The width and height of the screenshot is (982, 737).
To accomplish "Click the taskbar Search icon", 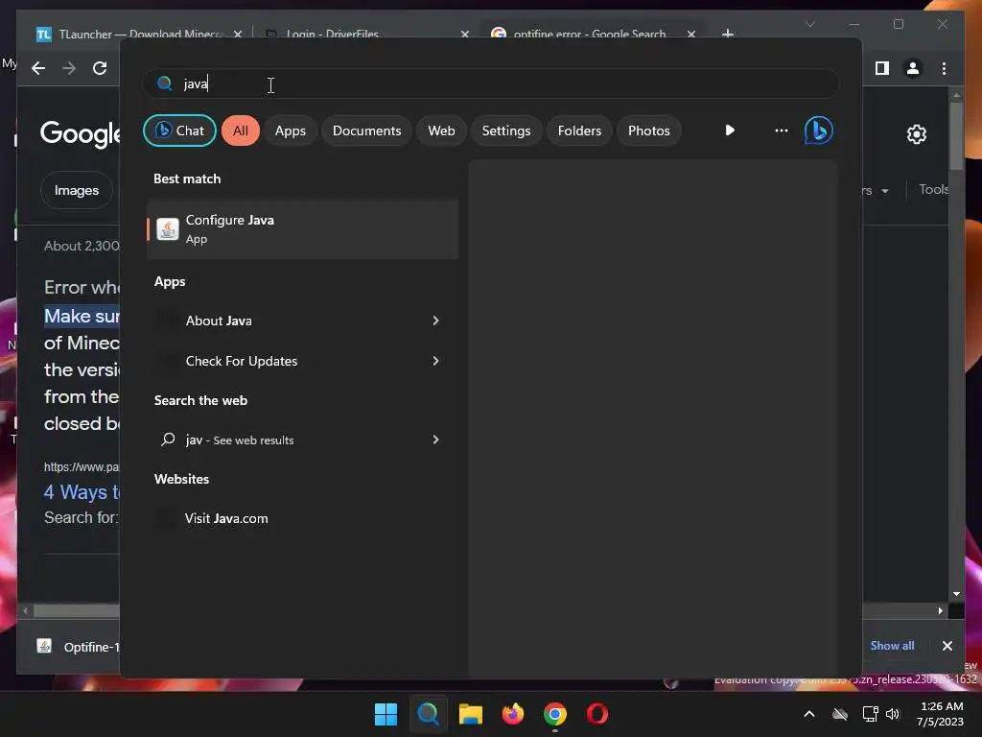I will pos(429,714).
